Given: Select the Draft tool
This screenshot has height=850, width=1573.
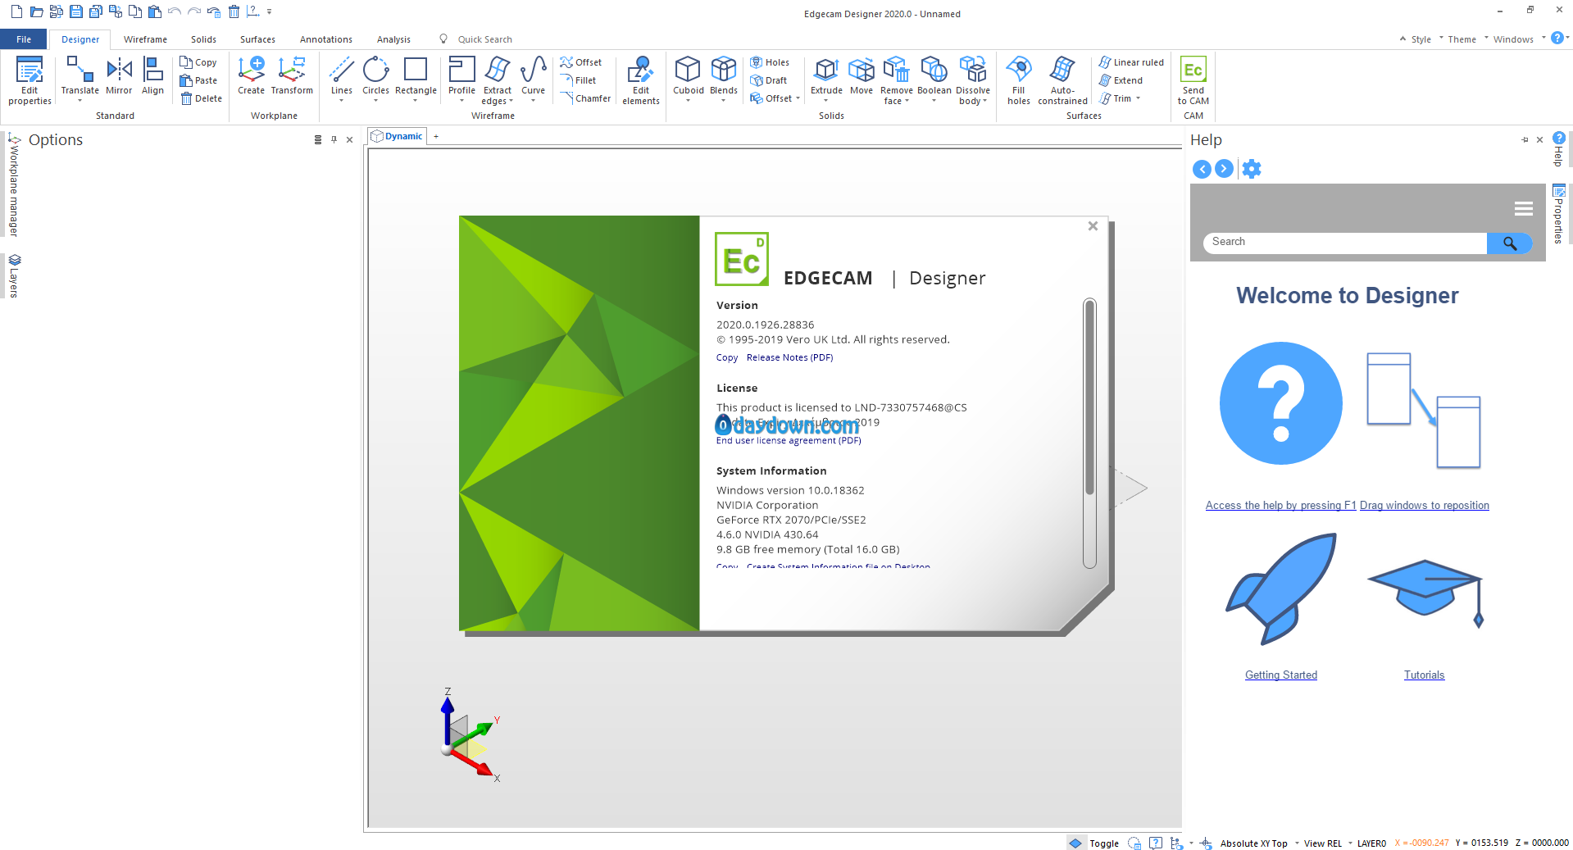Looking at the screenshot, I should (769, 80).
